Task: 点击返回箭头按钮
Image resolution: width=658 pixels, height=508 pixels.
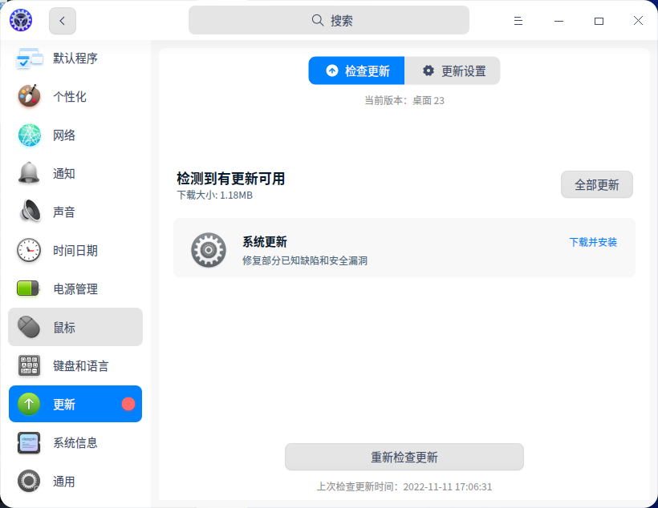Action: 63,21
